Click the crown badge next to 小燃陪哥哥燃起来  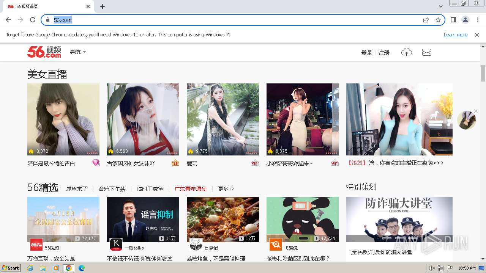click(335, 163)
